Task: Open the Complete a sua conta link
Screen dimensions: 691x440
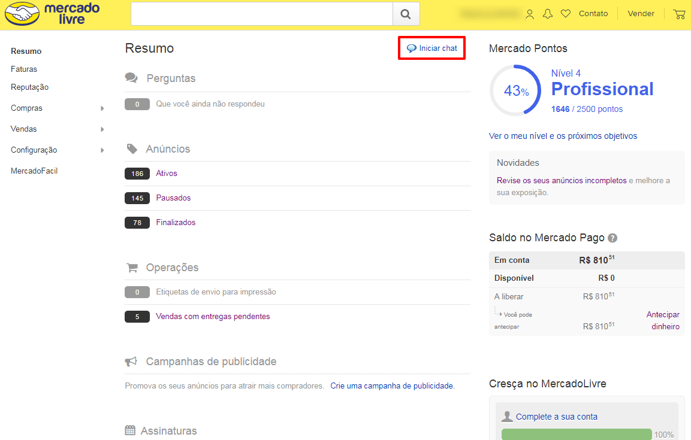Action: 557,417
